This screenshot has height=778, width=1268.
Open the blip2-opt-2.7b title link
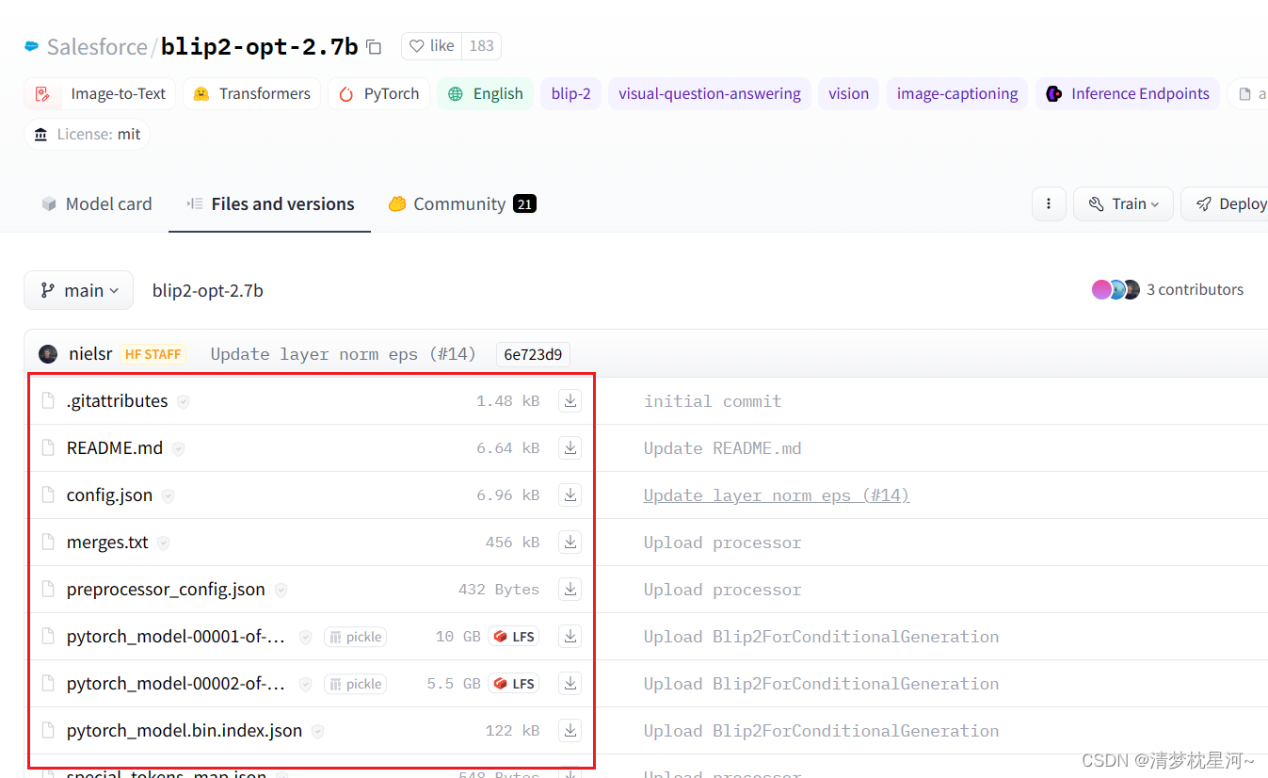tap(259, 46)
